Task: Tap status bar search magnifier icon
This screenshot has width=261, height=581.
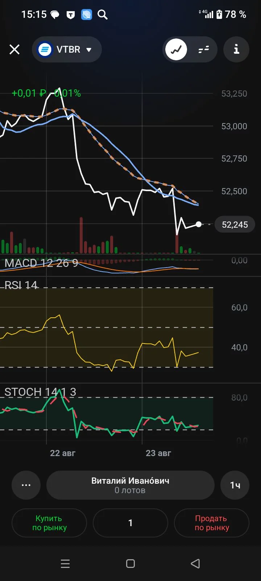Action: click(x=103, y=15)
